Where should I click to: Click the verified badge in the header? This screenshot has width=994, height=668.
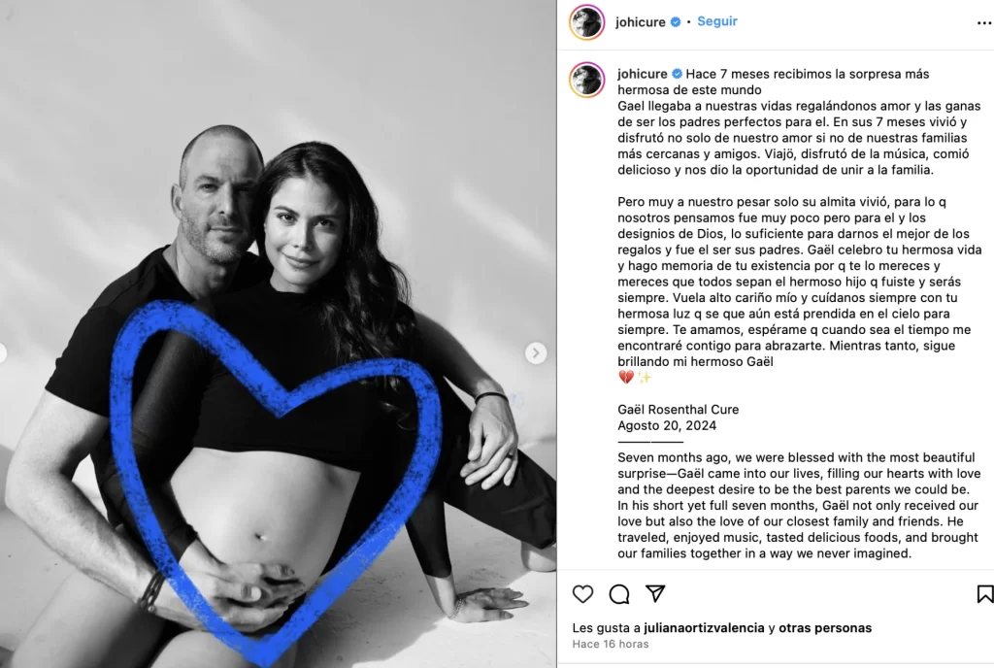676,21
